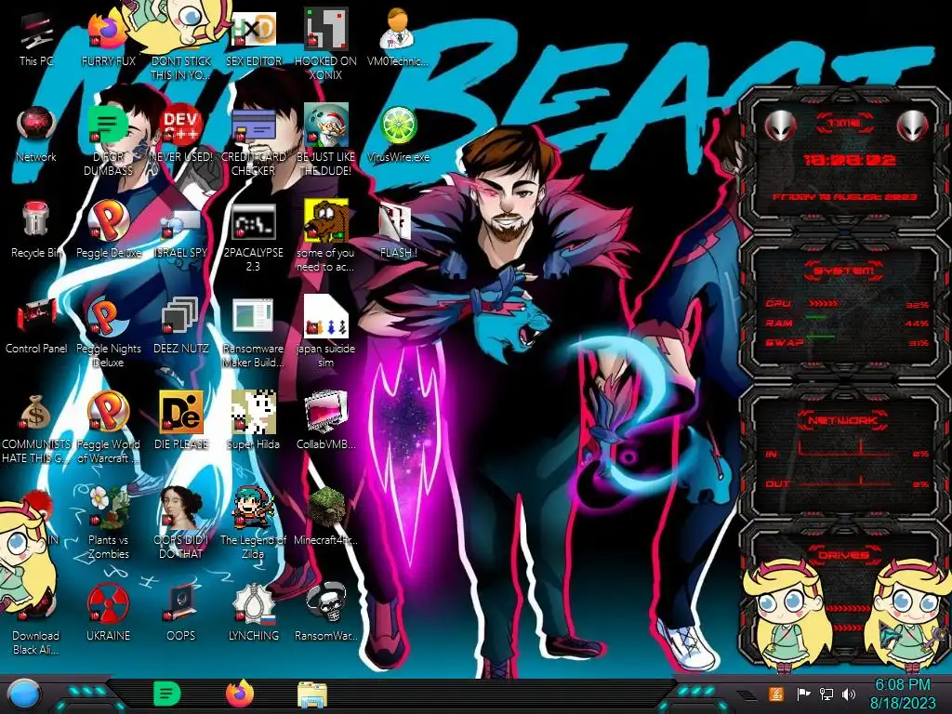Click the SWAP usage meter bar
This screenshot has height=714, width=952.
[820, 337]
